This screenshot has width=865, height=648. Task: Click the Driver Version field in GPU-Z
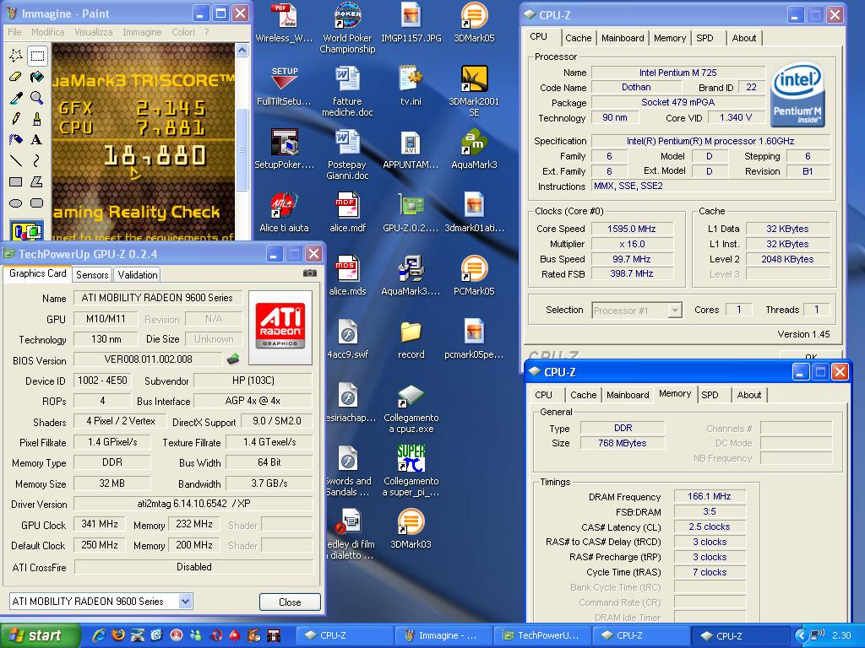193,504
